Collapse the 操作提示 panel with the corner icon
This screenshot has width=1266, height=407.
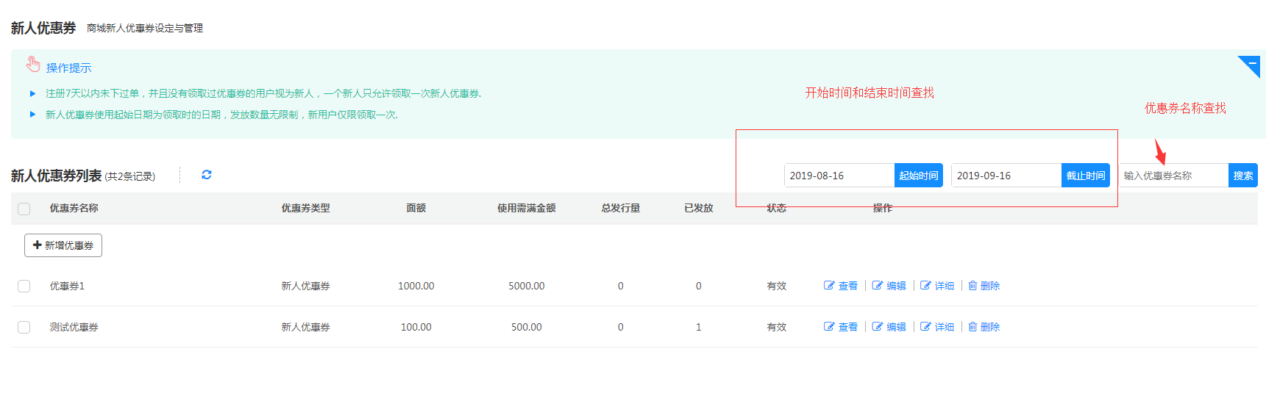1251,65
